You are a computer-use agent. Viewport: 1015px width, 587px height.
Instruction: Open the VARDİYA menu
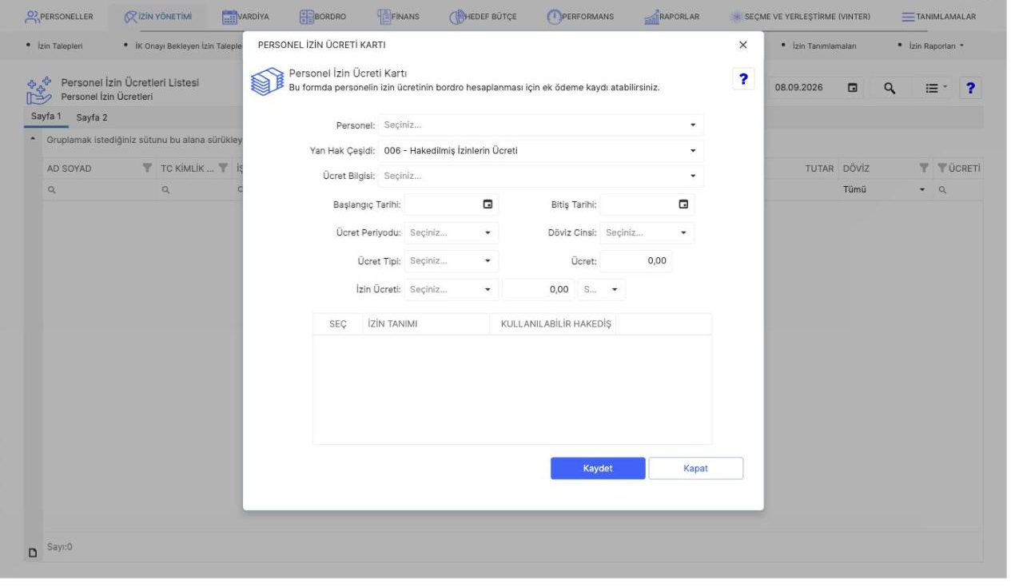[x=246, y=16]
